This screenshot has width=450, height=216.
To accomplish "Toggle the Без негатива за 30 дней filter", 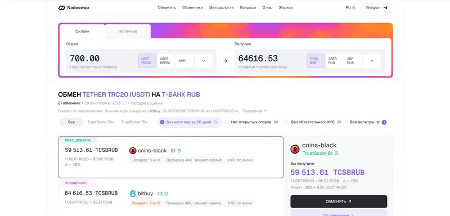I will (190, 122).
